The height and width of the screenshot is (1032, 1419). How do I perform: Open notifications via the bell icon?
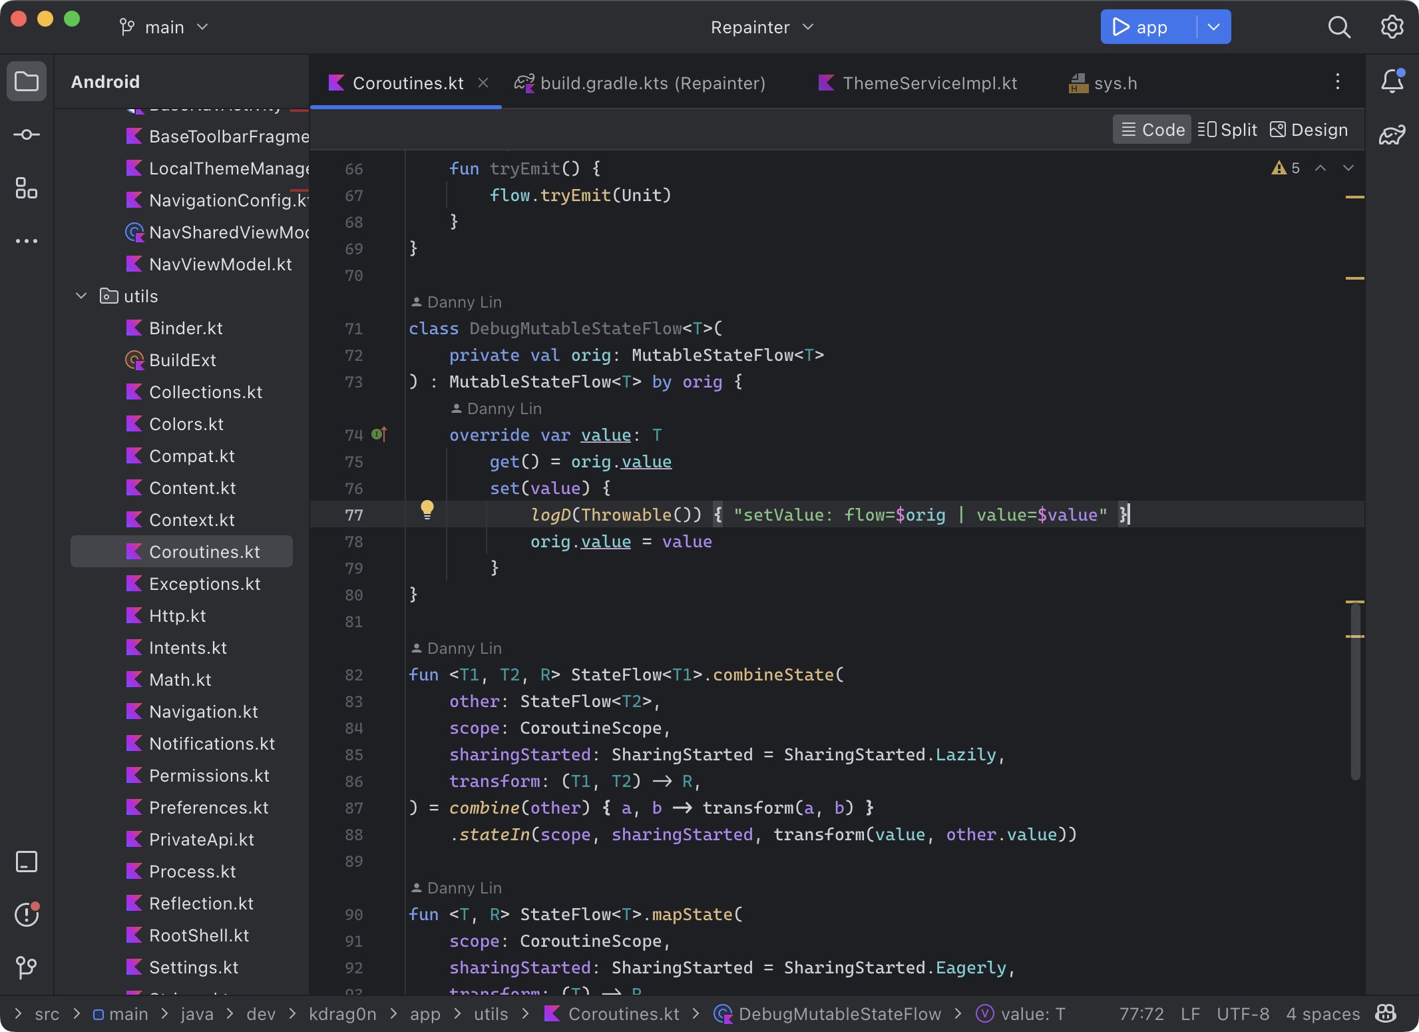coord(1392,81)
